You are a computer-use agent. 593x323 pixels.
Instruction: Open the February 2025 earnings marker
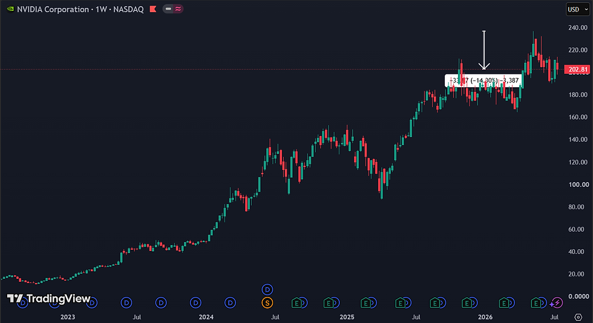[365, 302]
